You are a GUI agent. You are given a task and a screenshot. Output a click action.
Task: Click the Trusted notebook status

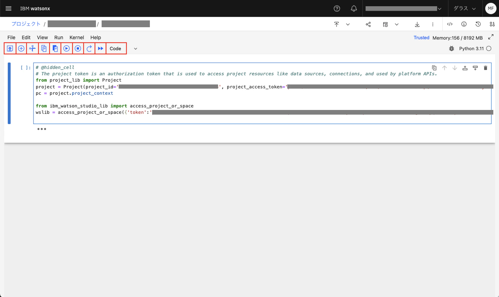pos(421,38)
